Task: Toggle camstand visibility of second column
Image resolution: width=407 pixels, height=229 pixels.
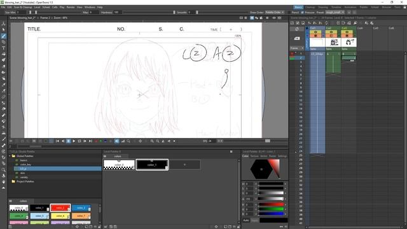Action: click(331, 36)
